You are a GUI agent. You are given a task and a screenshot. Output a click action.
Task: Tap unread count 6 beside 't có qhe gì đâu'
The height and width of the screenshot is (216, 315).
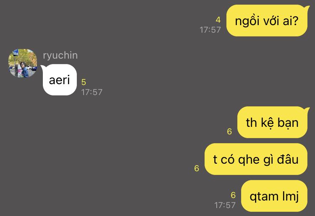tap(197, 168)
